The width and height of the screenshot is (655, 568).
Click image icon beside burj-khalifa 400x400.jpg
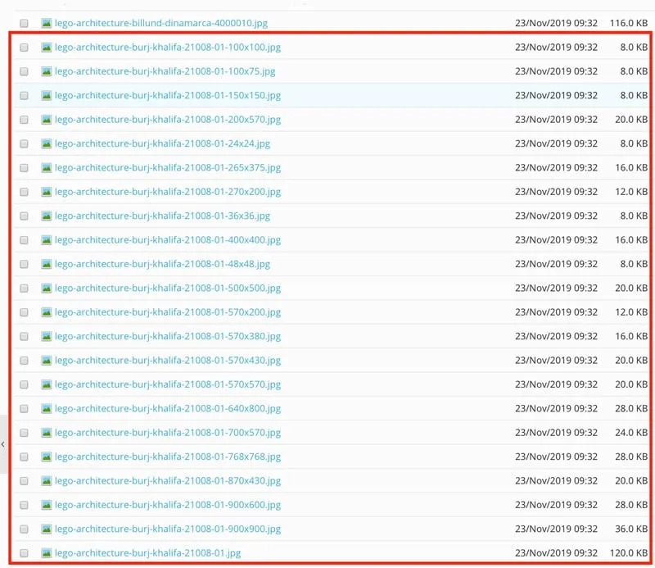pyautogui.click(x=47, y=240)
